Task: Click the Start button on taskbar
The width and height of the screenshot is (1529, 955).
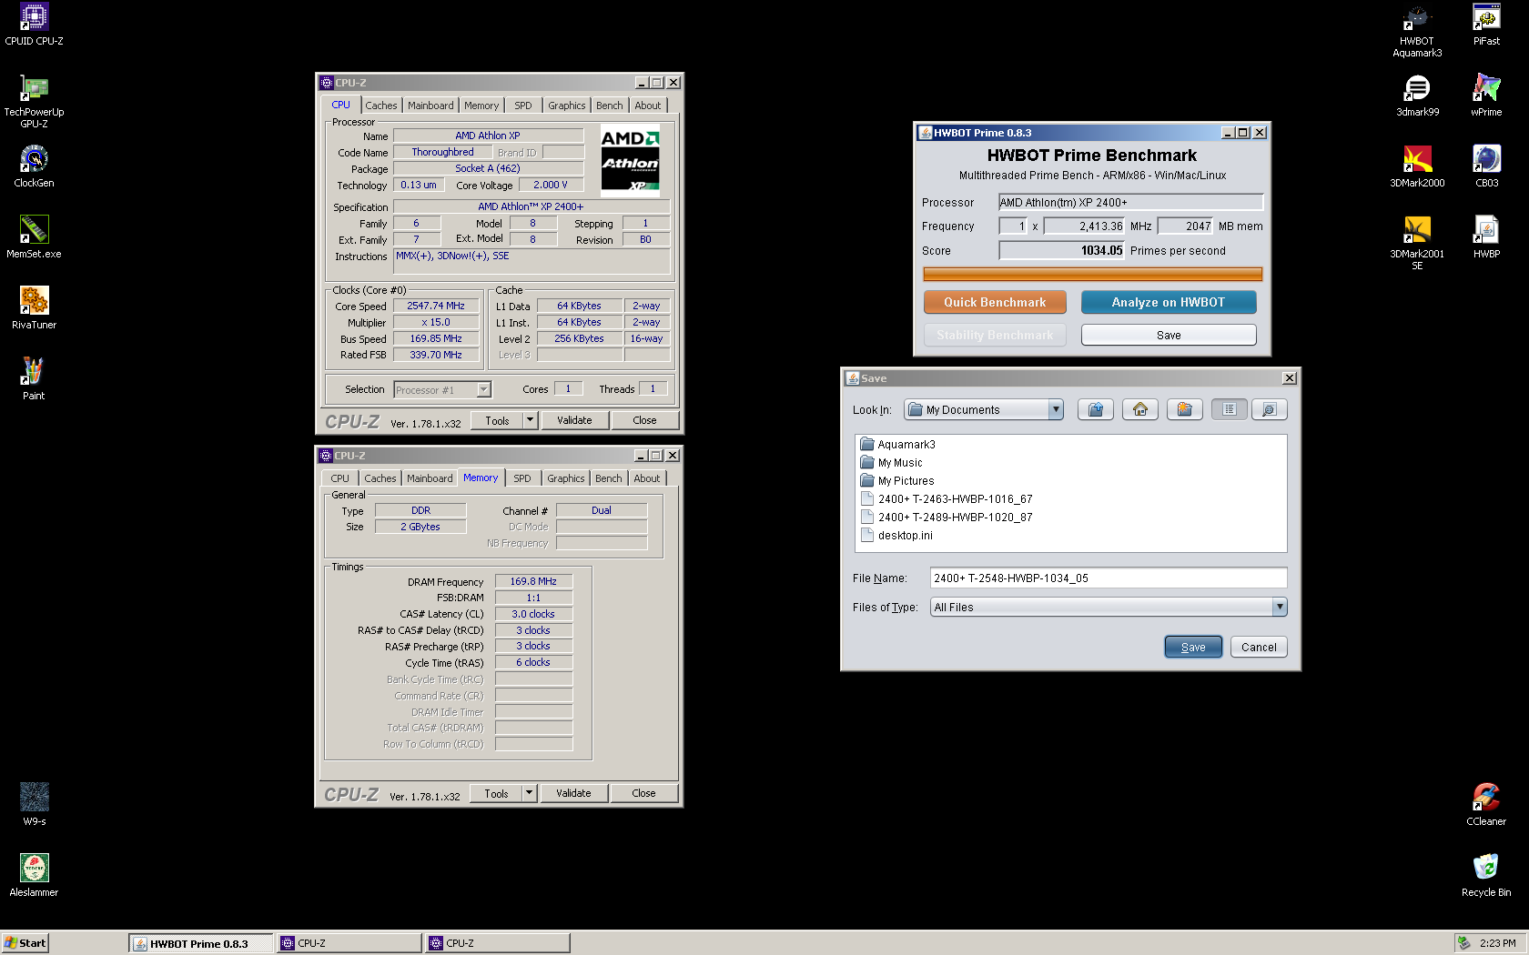Action: [x=25, y=943]
